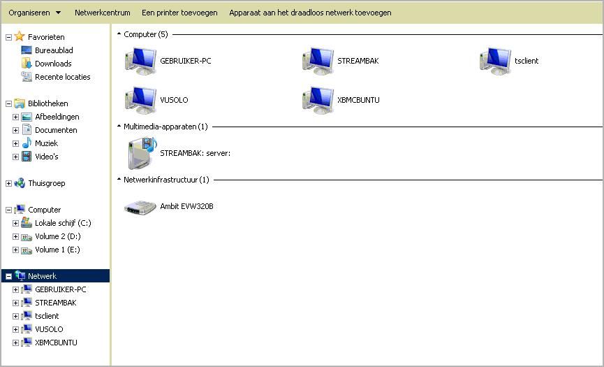Expand the Afbeeldingen library node

pyautogui.click(x=15, y=117)
